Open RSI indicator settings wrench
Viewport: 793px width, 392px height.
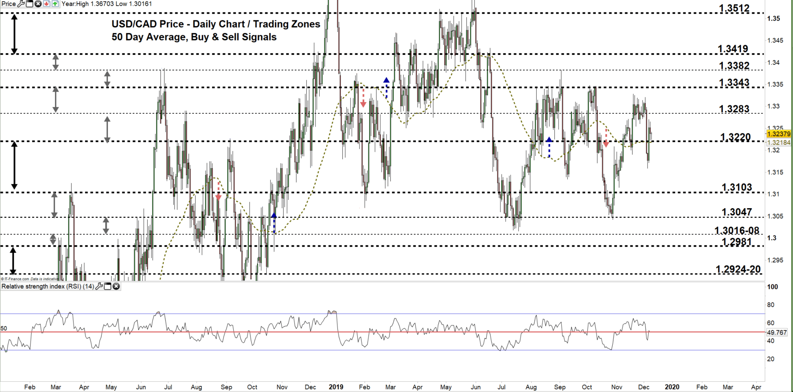[99, 286]
